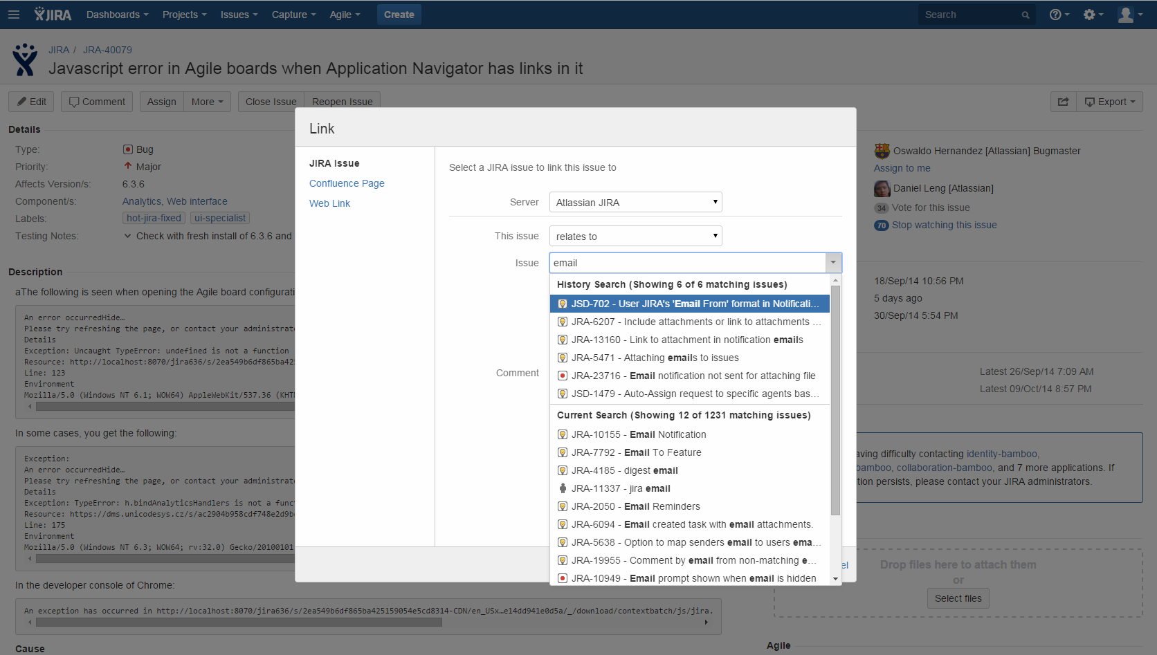Click the lightbulb icon beside JSD-702
This screenshot has height=655, width=1157.
pos(563,304)
